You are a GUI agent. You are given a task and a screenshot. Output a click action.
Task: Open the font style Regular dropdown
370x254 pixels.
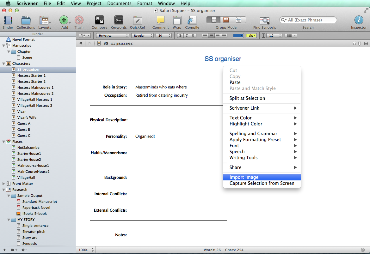tap(143, 36)
